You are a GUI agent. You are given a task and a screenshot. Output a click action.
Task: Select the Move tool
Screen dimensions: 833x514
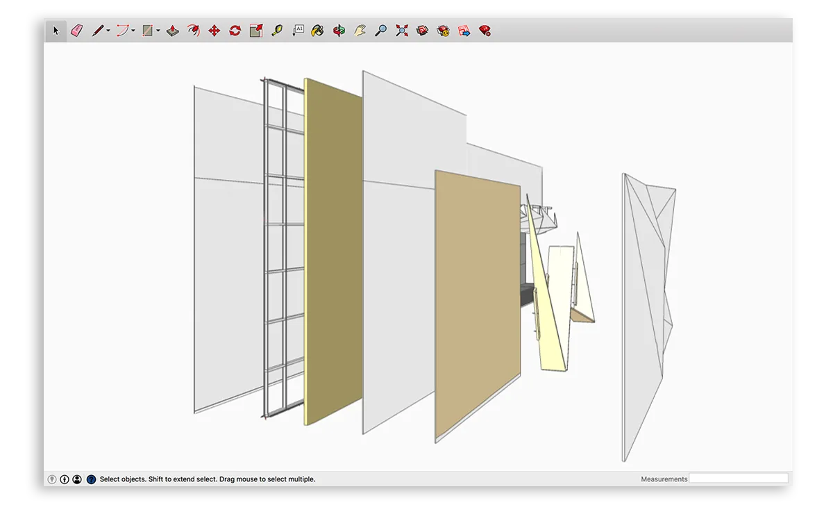click(214, 31)
